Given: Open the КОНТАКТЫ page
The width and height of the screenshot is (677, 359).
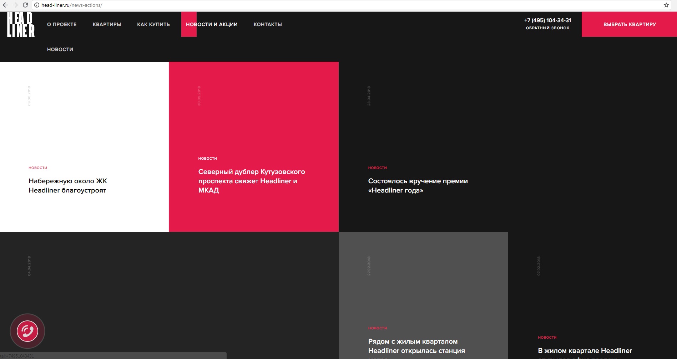Looking at the screenshot, I should click(268, 24).
